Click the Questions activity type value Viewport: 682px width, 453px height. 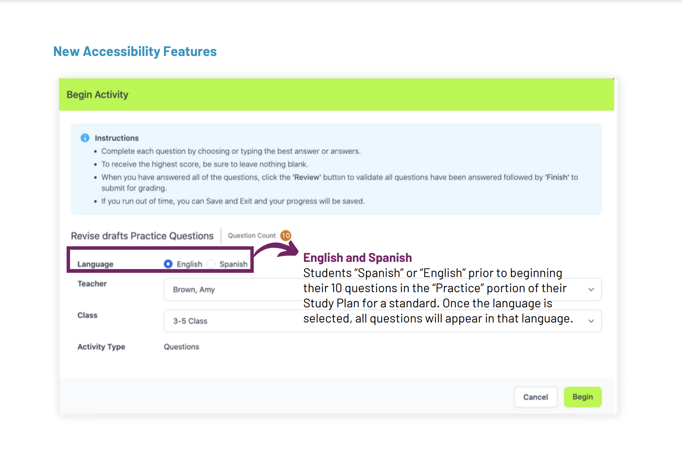[181, 347]
